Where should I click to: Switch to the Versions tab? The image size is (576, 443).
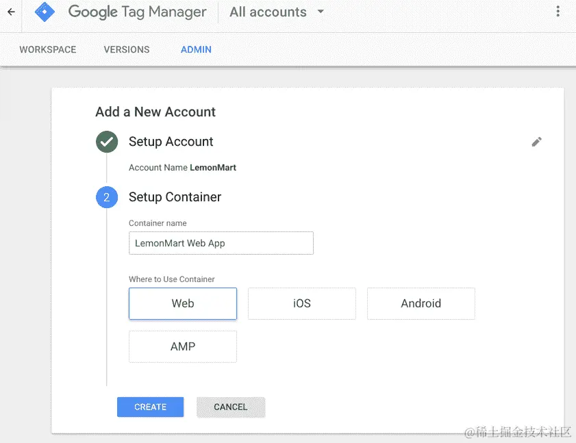pos(127,49)
